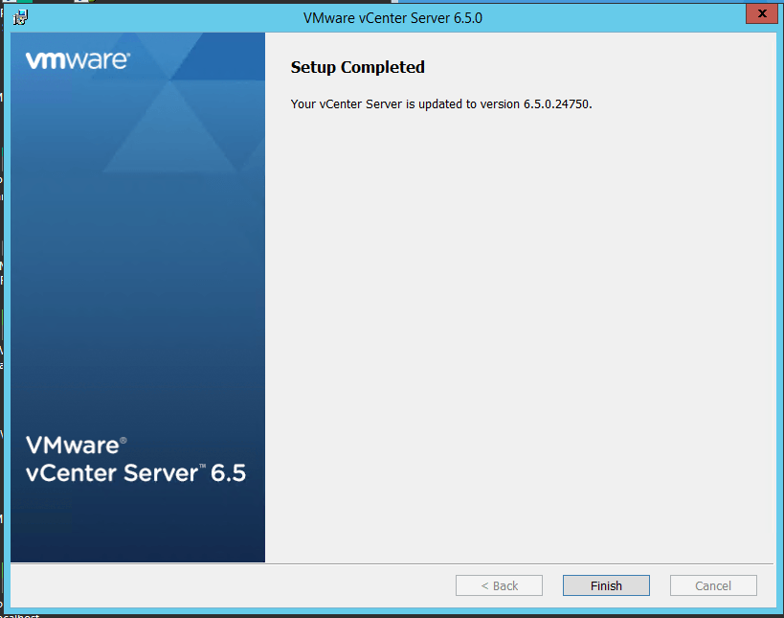
Task: Click the VMware vCenter Server 6.5.0 title
Action: coord(392,18)
